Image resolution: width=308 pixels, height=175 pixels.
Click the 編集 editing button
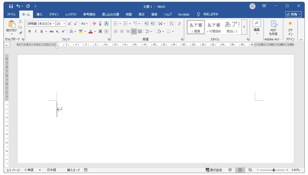pos(257,27)
